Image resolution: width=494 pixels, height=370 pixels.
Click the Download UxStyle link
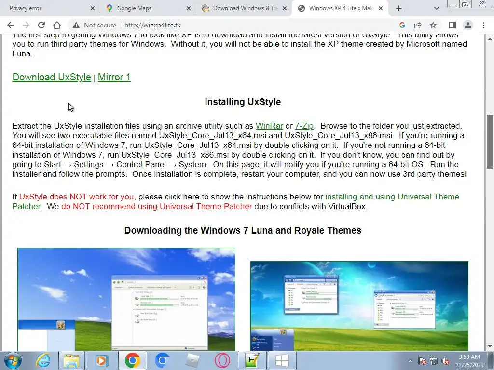click(x=52, y=77)
